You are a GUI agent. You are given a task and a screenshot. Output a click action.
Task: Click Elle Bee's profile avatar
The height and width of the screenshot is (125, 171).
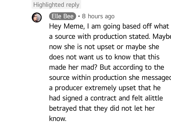click(37, 18)
